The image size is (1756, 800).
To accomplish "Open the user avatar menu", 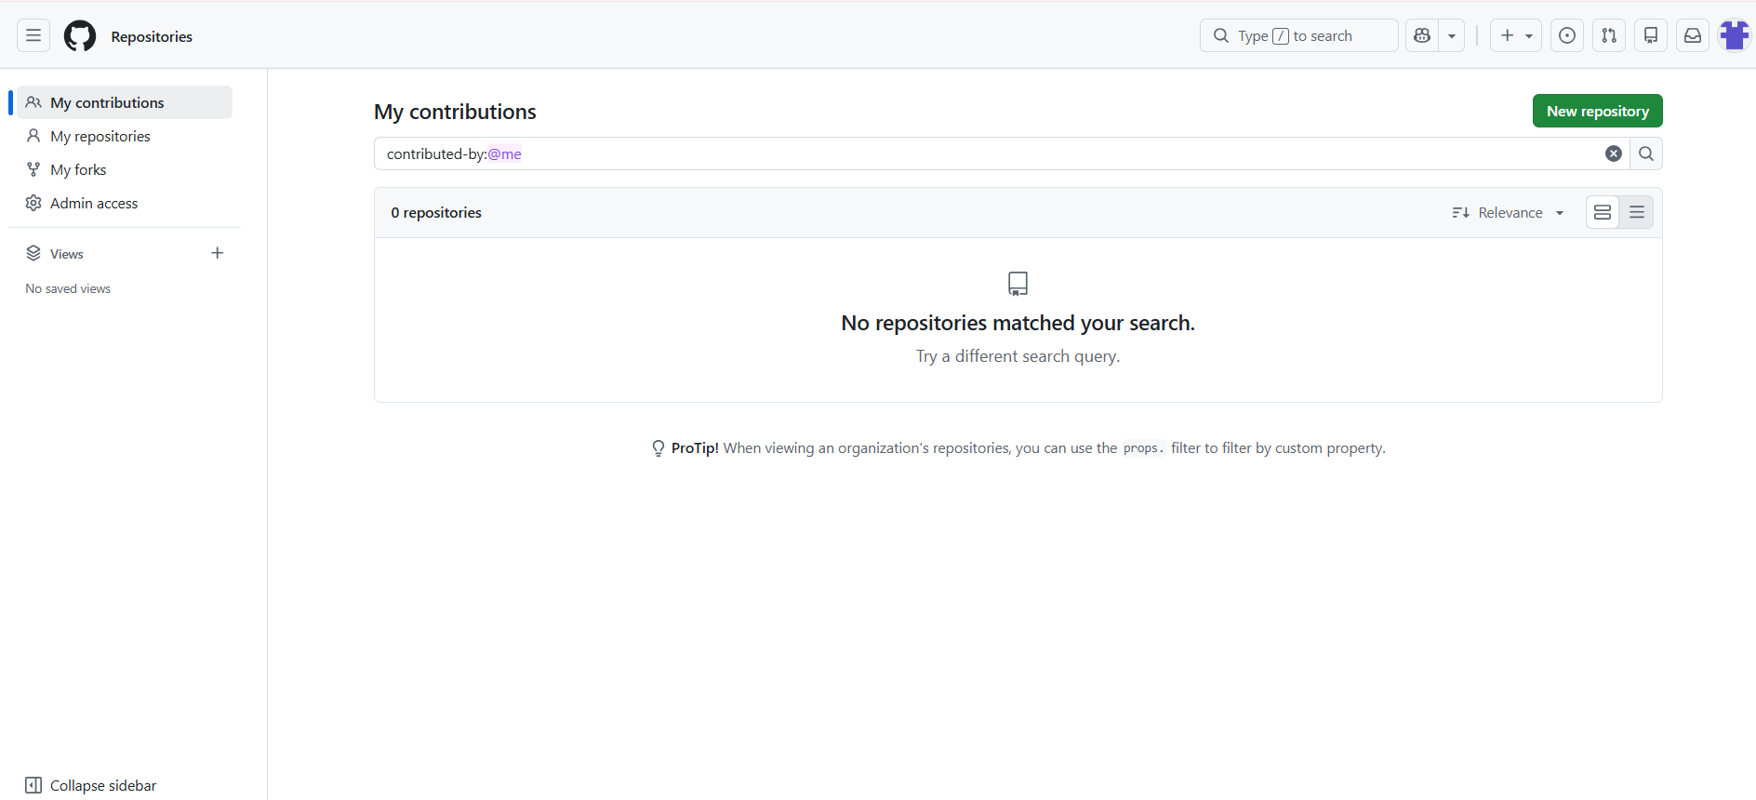I will point(1735,35).
